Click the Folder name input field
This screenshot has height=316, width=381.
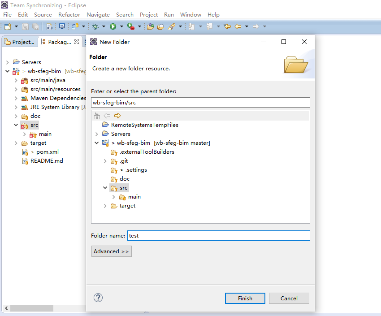tap(218, 236)
